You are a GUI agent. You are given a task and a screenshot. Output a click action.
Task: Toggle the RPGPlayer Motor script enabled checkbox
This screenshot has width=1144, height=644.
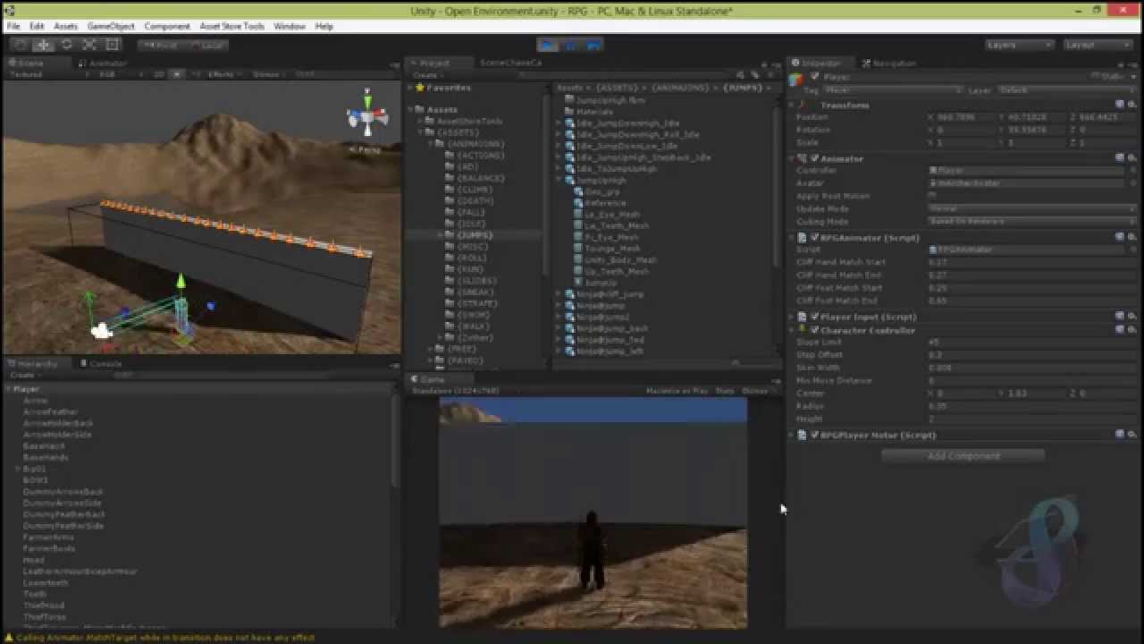pyautogui.click(x=814, y=435)
